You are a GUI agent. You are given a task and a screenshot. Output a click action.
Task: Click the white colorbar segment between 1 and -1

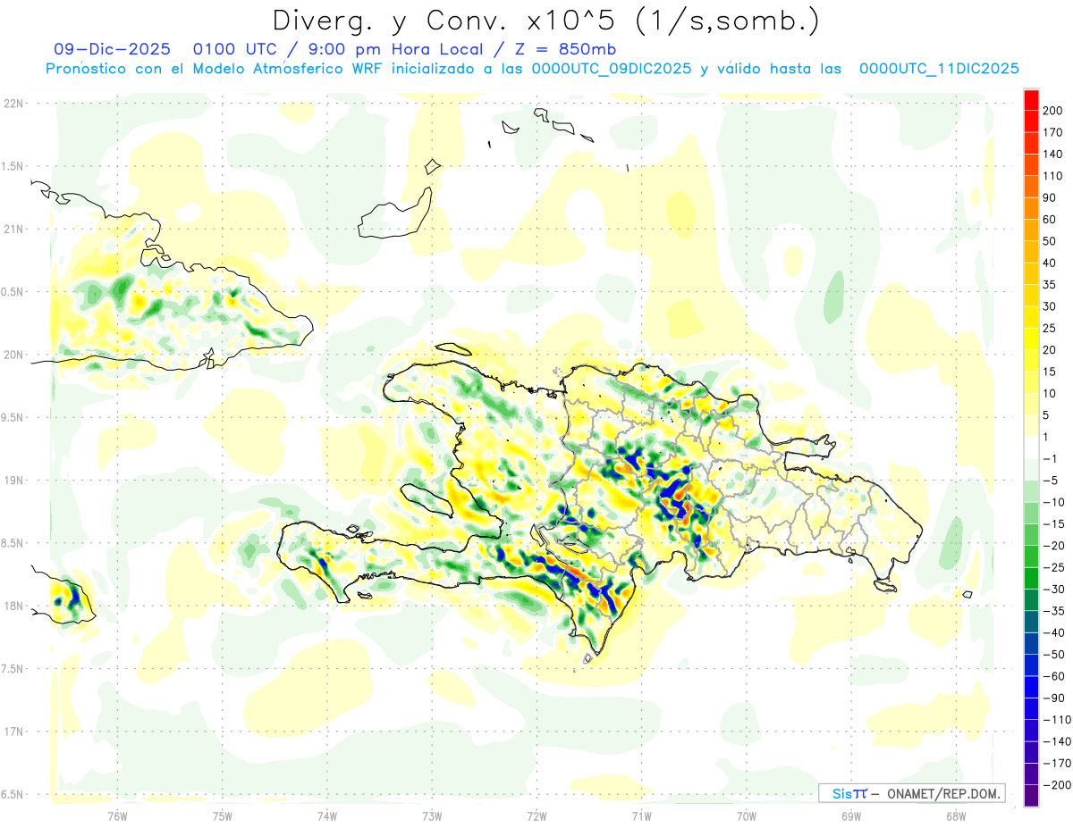[1031, 447]
